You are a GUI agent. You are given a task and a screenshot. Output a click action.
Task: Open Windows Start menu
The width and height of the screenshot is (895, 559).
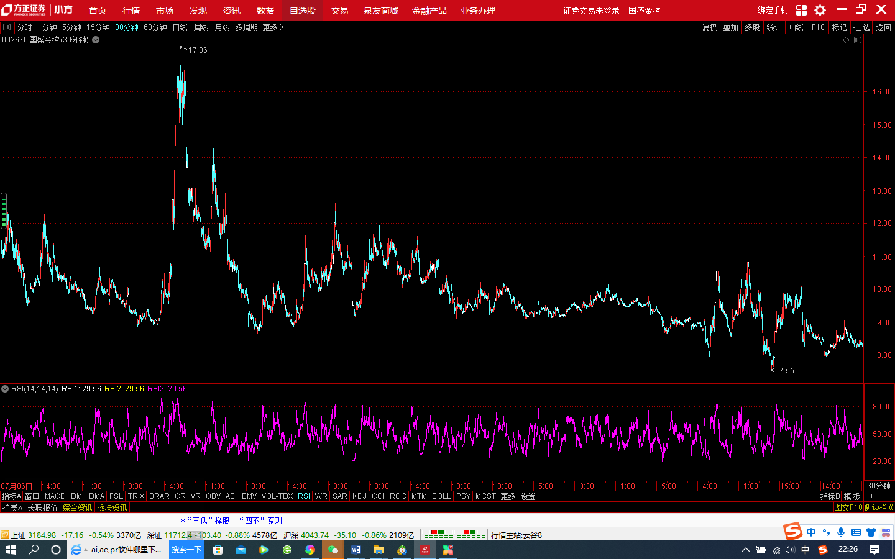point(11,550)
